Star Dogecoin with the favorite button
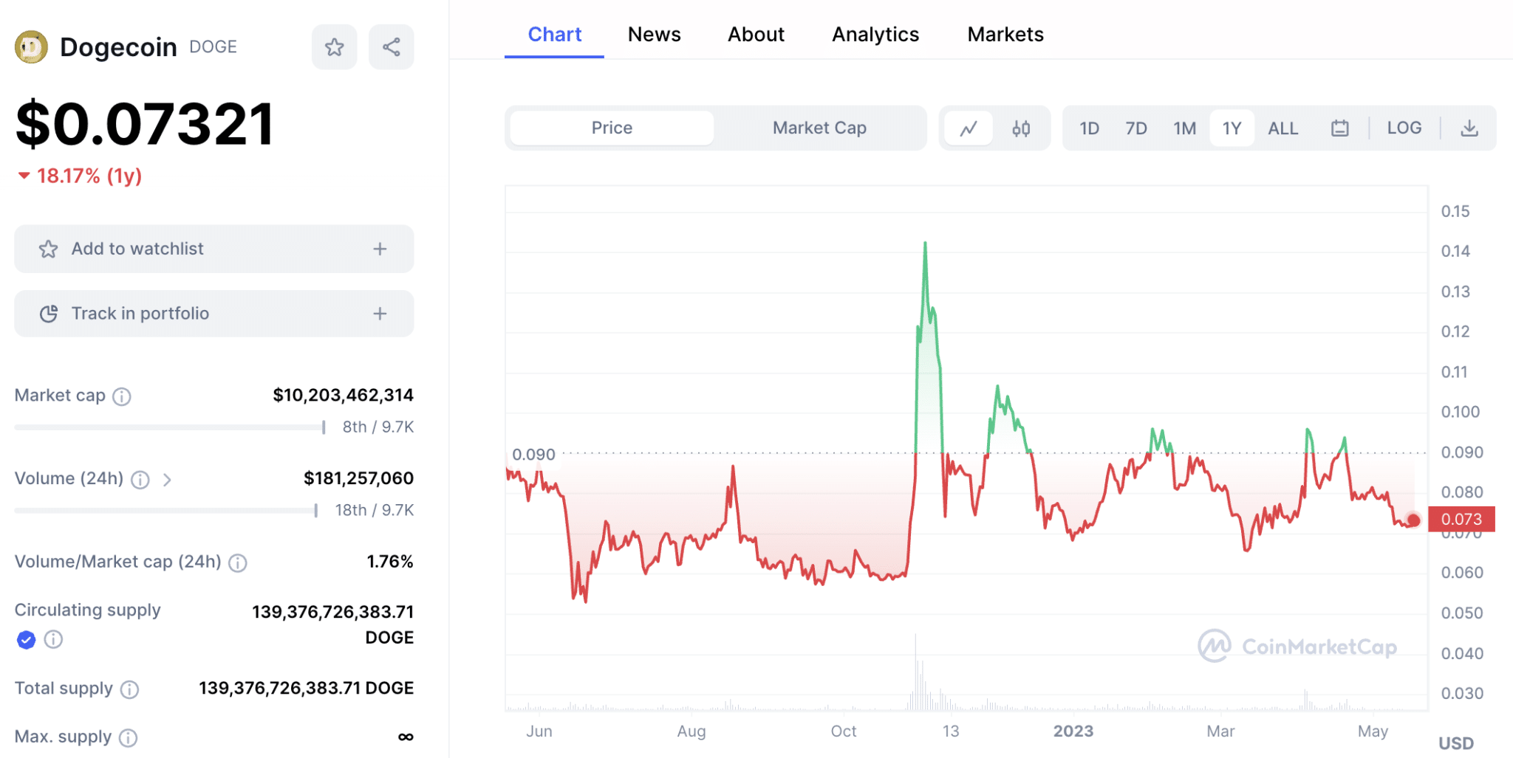The width and height of the screenshot is (1513, 758). point(334,47)
